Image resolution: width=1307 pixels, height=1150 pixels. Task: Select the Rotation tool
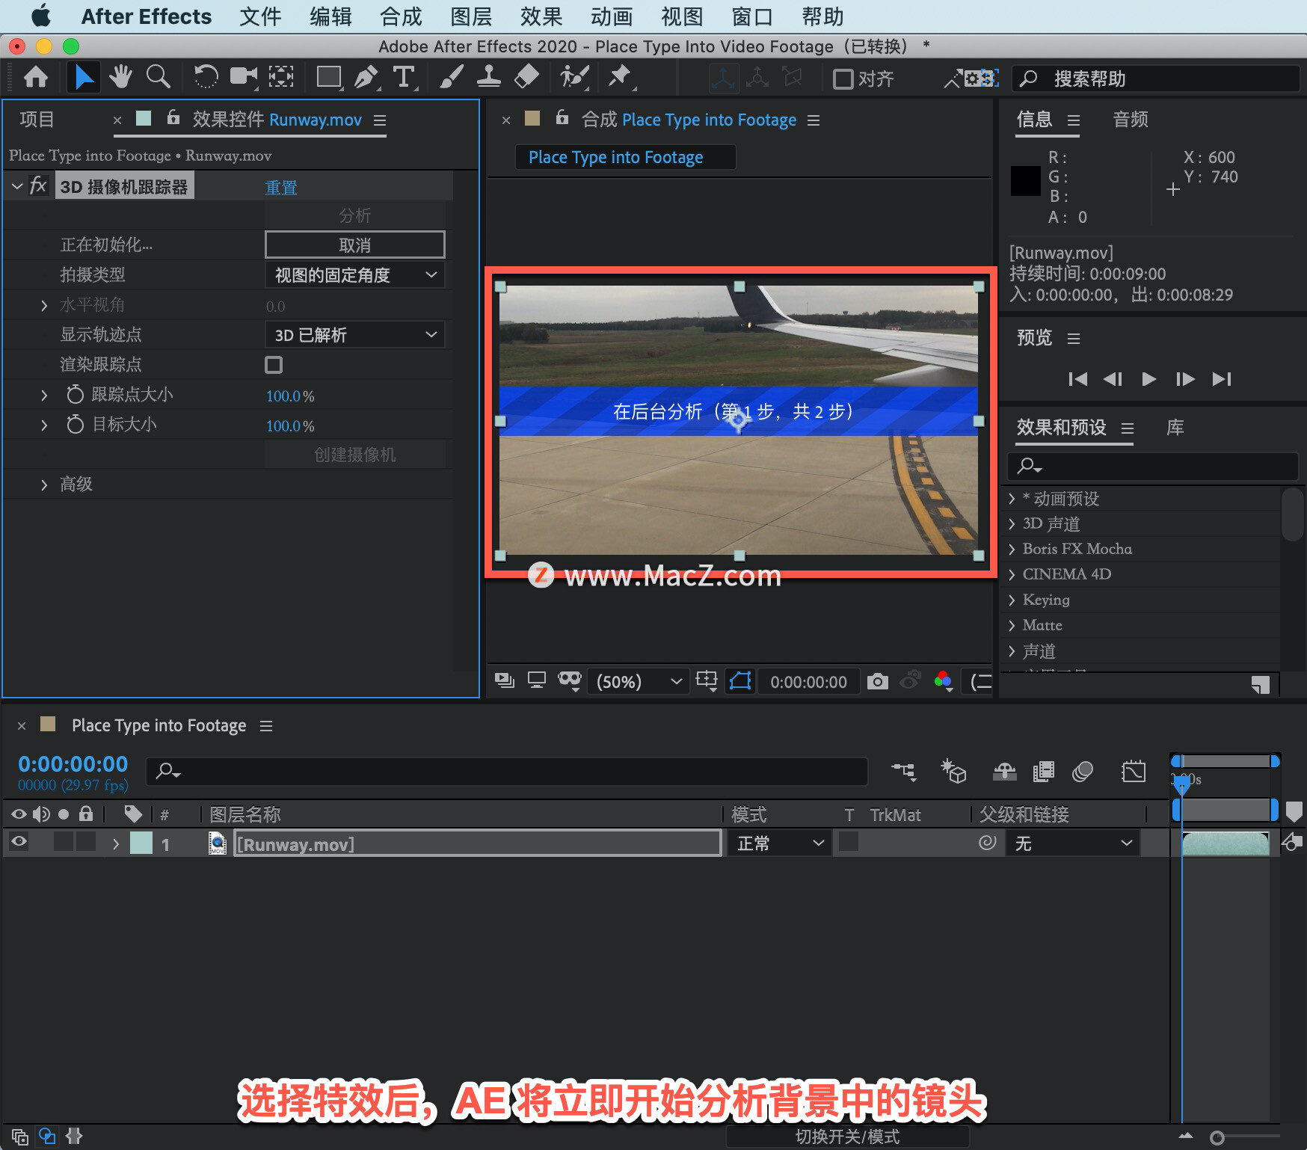tap(206, 76)
